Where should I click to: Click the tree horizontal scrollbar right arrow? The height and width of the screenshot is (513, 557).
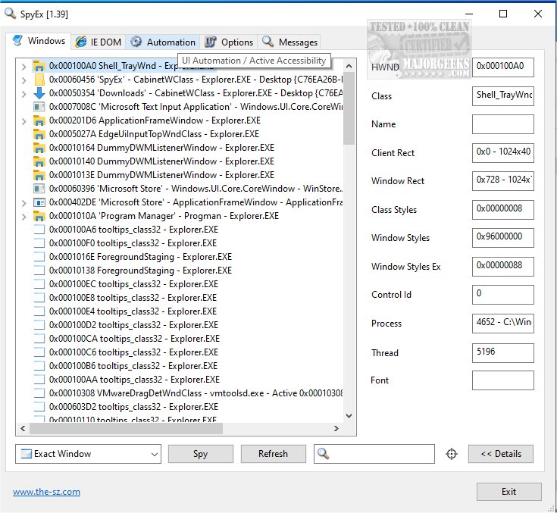pyautogui.click(x=336, y=428)
